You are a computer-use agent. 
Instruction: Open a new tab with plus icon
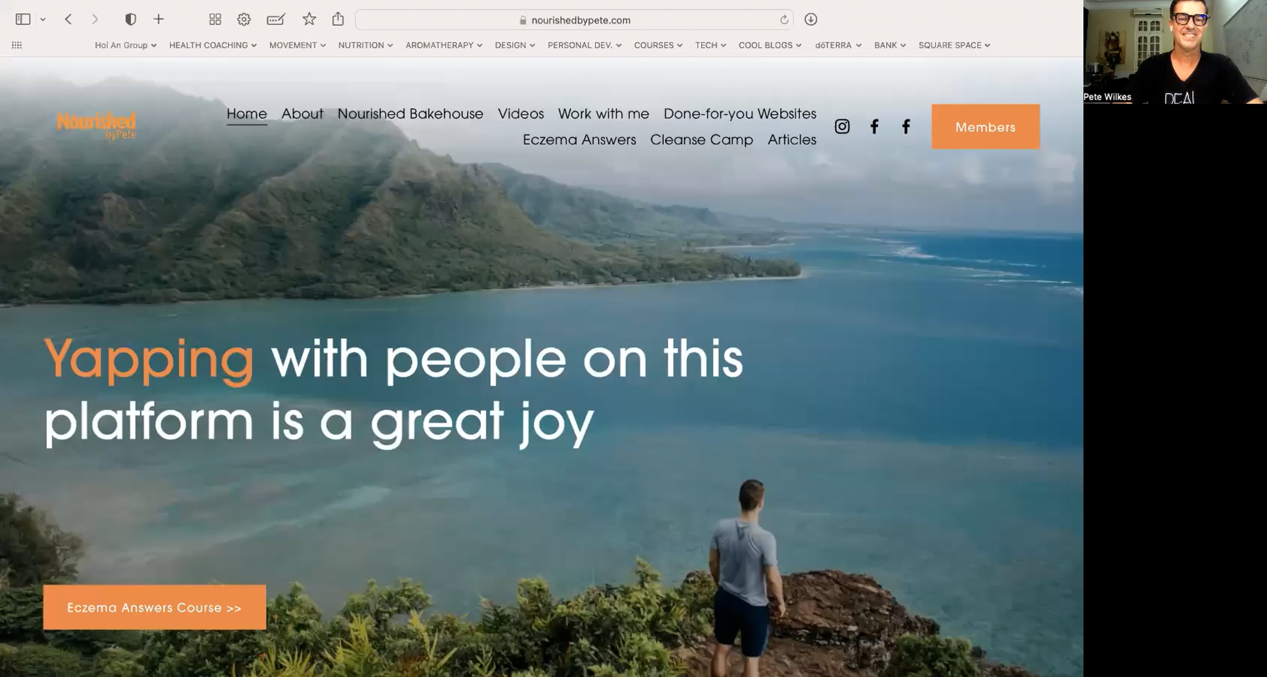(158, 20)
